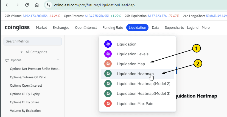This screenshot has width=227, height=117.
Task: Click the purple Liquidation Levels icon
Action: 108,54
